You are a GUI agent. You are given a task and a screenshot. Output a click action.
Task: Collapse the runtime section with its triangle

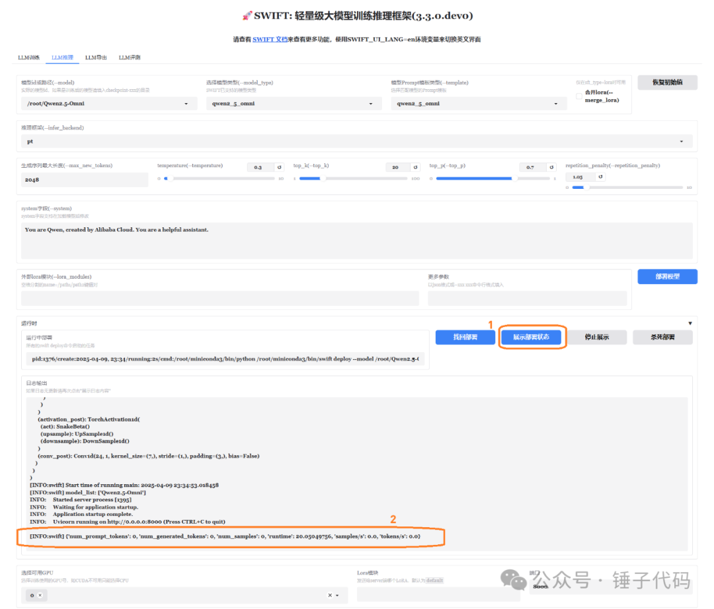pyautogui.click(x=690, y=324)
